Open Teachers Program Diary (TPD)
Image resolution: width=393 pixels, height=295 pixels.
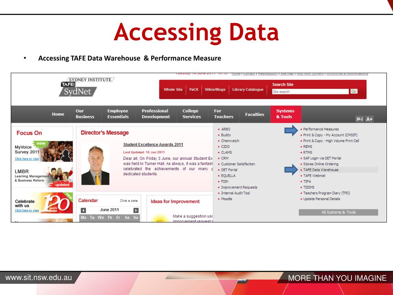pyautogui.click(x=326, y=193)
